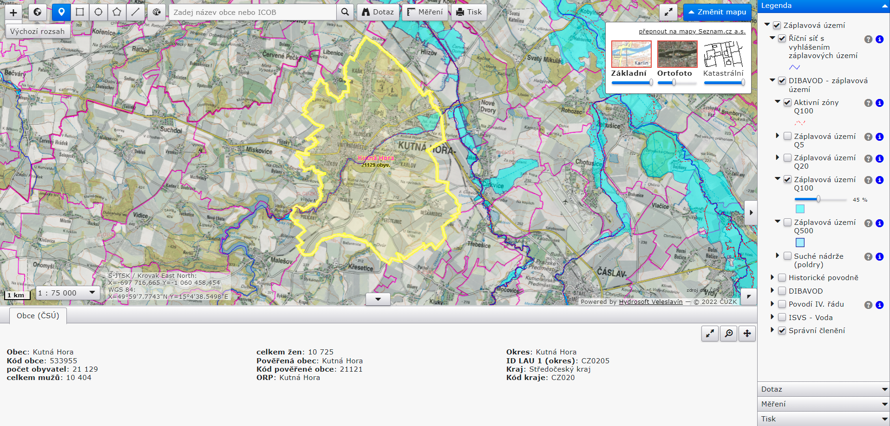Image resolution: width=890 pixels, height=426 pixels.
Task: Toggle DIBAVOD - záplavová území checkbox
Action: coord(782,81)
